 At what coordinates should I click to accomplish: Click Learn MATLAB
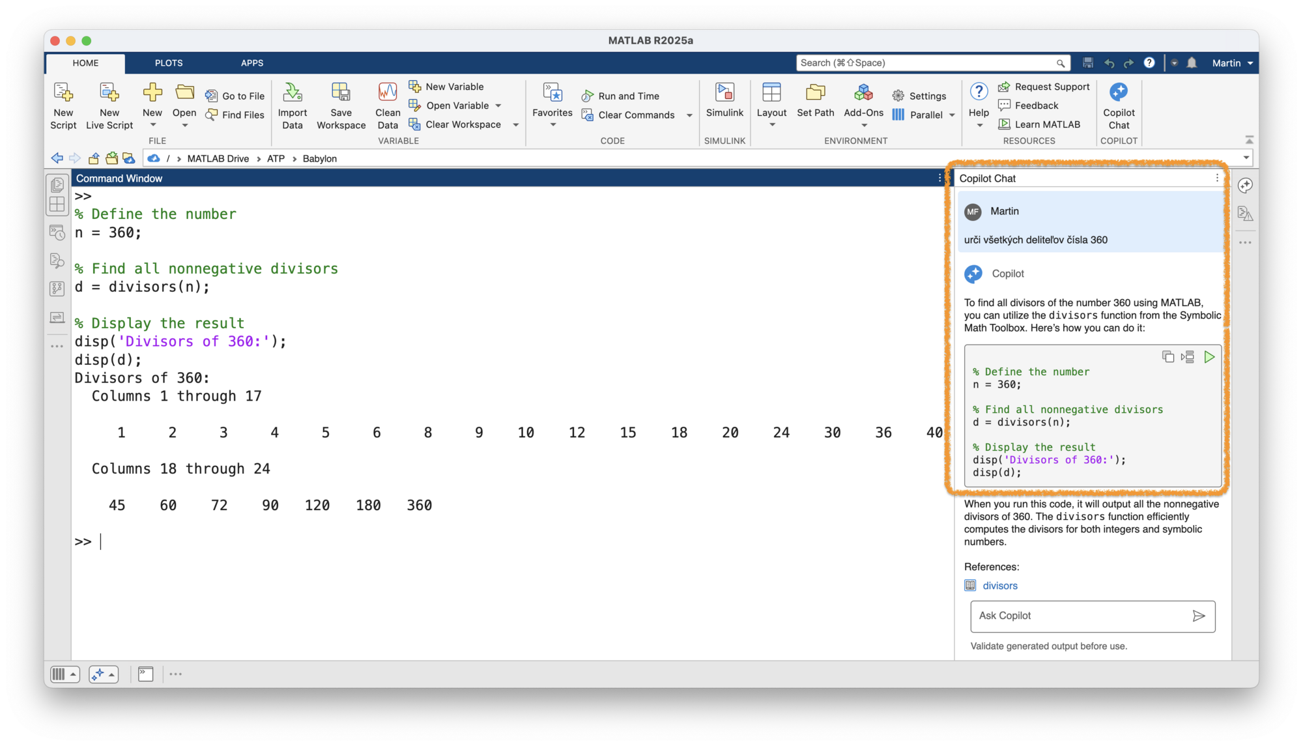[1039, 124]
